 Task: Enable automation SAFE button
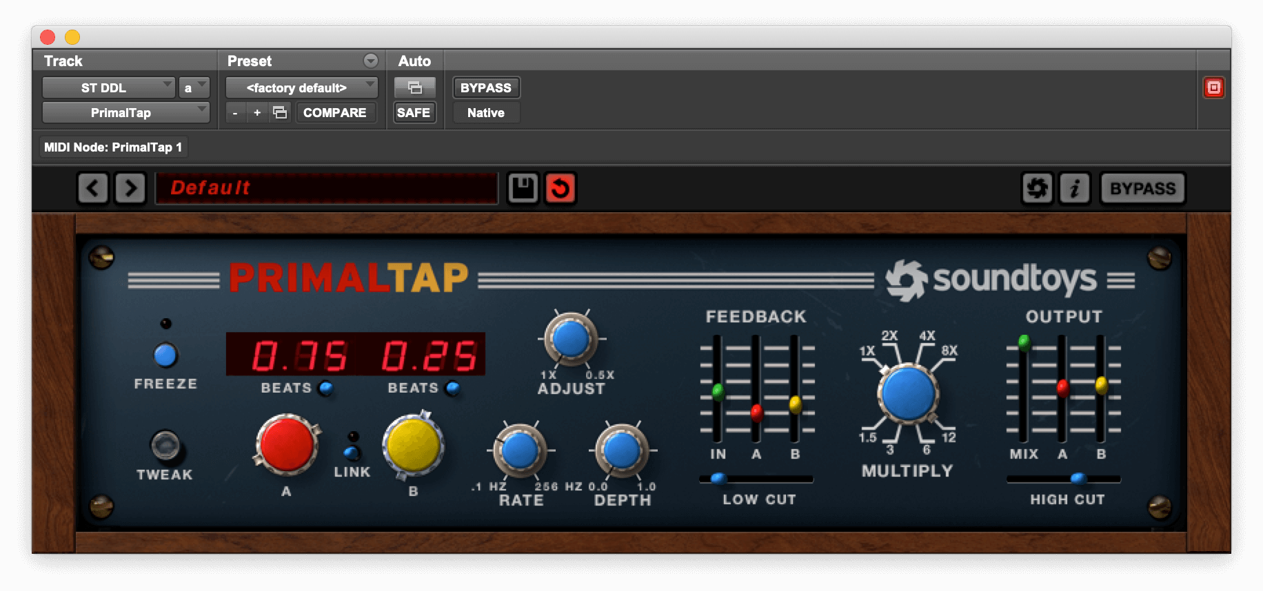[x=414, y=112]
